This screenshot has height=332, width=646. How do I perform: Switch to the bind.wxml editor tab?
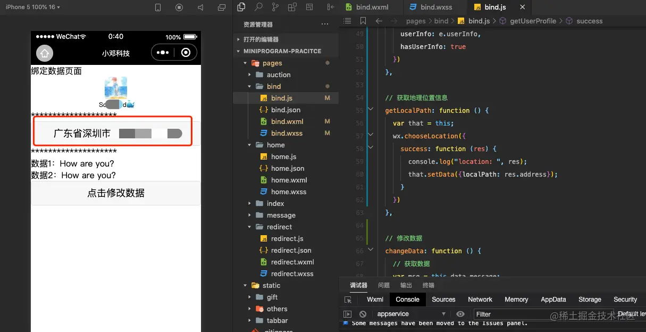371,7
